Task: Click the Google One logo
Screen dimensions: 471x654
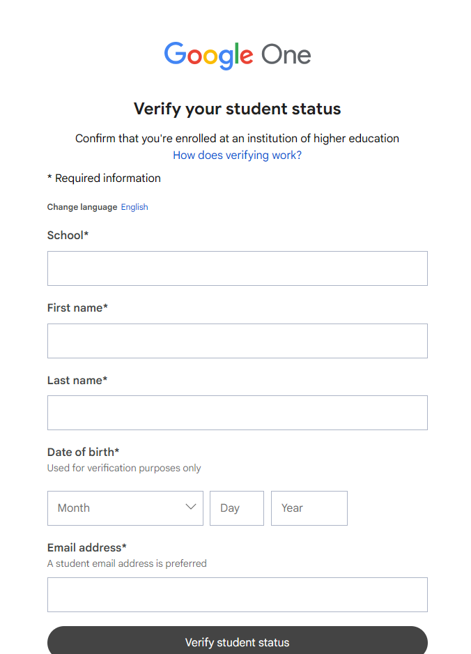Action: 237,55
